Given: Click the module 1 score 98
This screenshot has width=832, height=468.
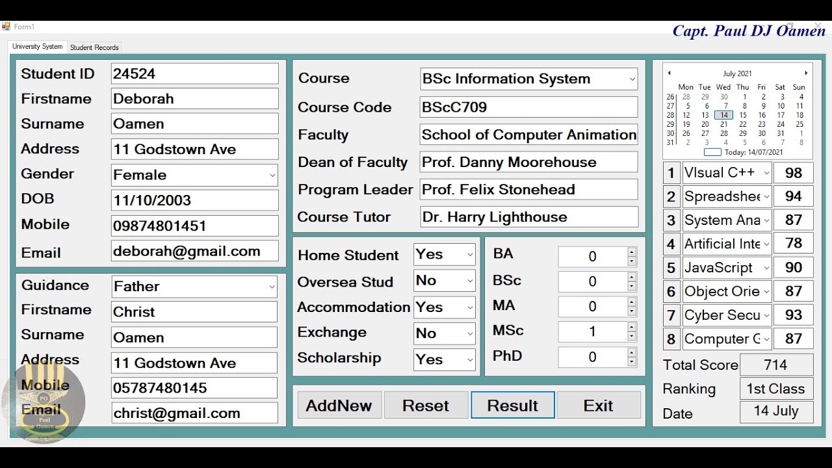Looking at the screenshot, I should point(794,173).
